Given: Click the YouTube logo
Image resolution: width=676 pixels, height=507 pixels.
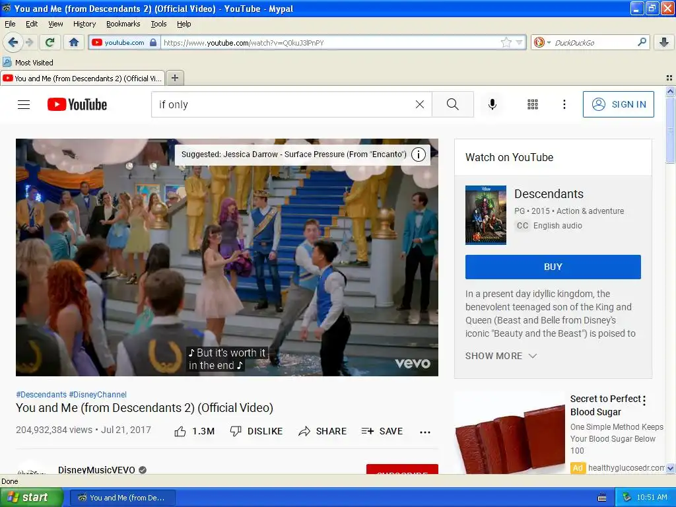Looking at the screenshot, I should (77, 104).
